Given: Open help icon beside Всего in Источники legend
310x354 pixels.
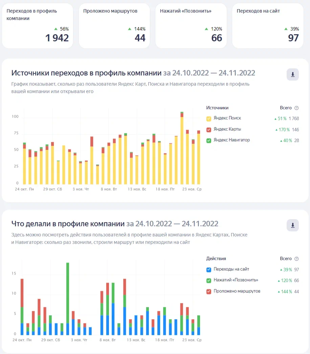Looking at the screenshot, I should pos(296,108).
